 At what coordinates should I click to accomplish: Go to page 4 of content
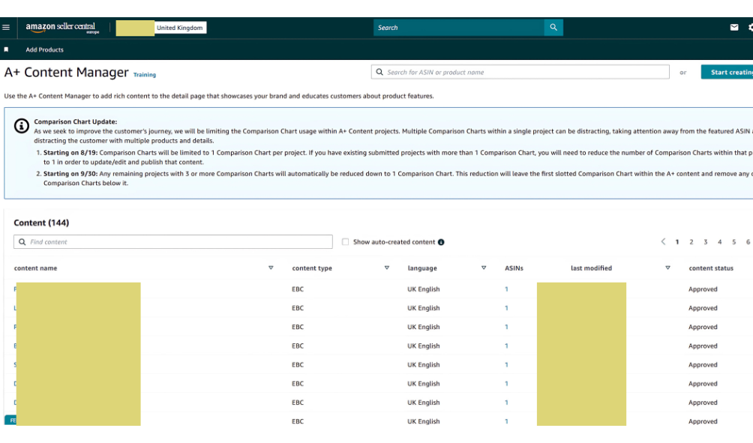pos(719,242)
